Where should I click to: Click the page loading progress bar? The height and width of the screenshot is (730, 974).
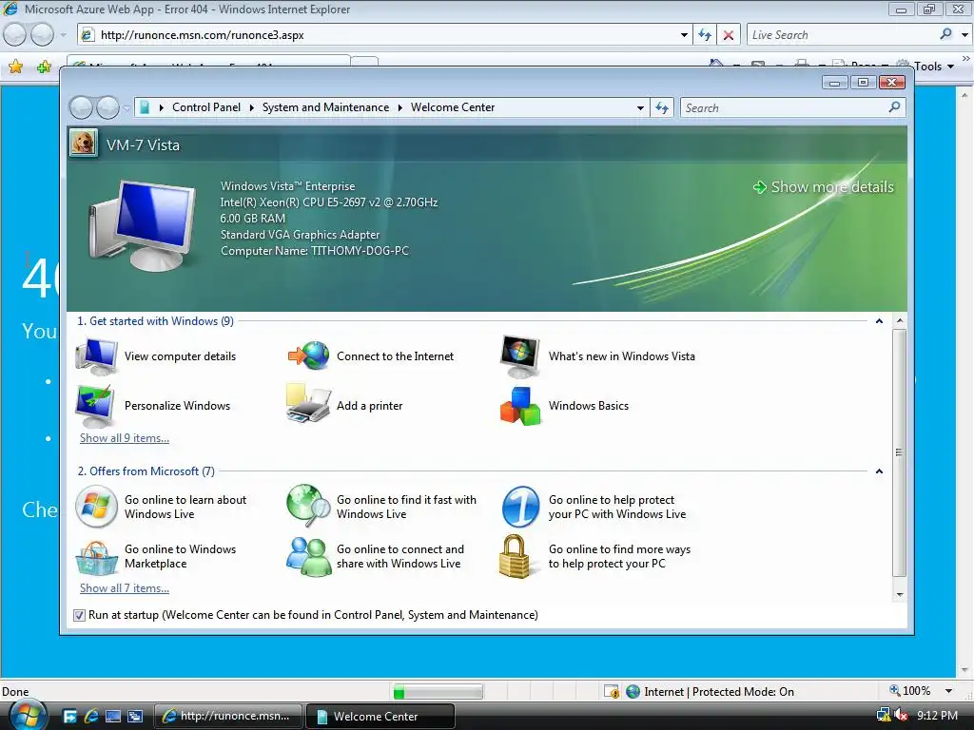click(x=438, y=691)
